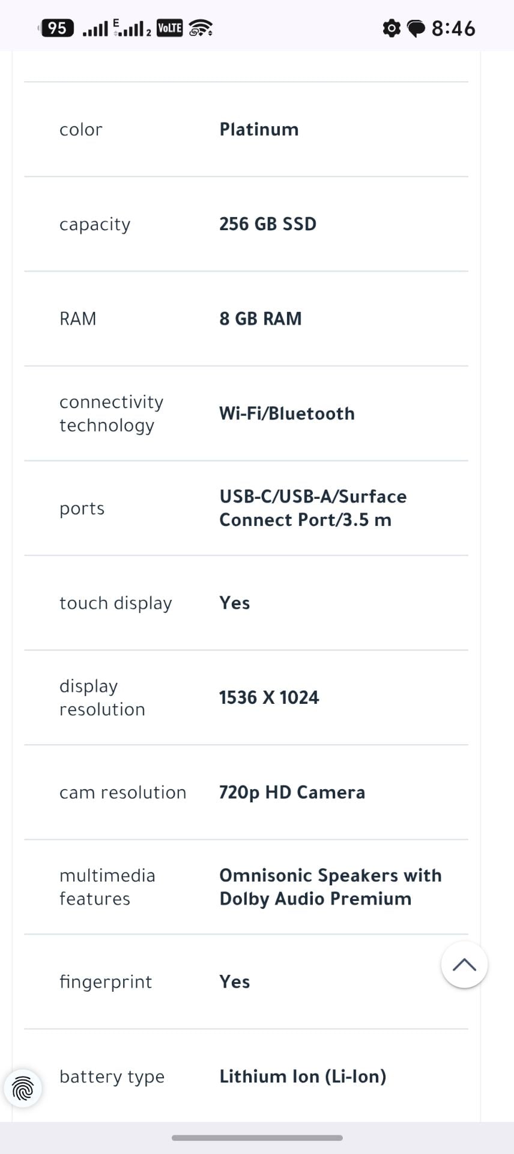Image resolution: width=514 pixels, height=1154 pixels.
Task: Tap the Wi-Fi status icon
Action: (x=201, y=28)
